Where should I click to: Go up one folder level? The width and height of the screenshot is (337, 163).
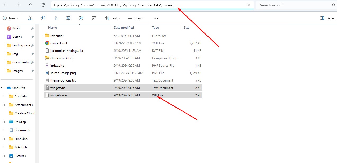[x=30, y=5]
